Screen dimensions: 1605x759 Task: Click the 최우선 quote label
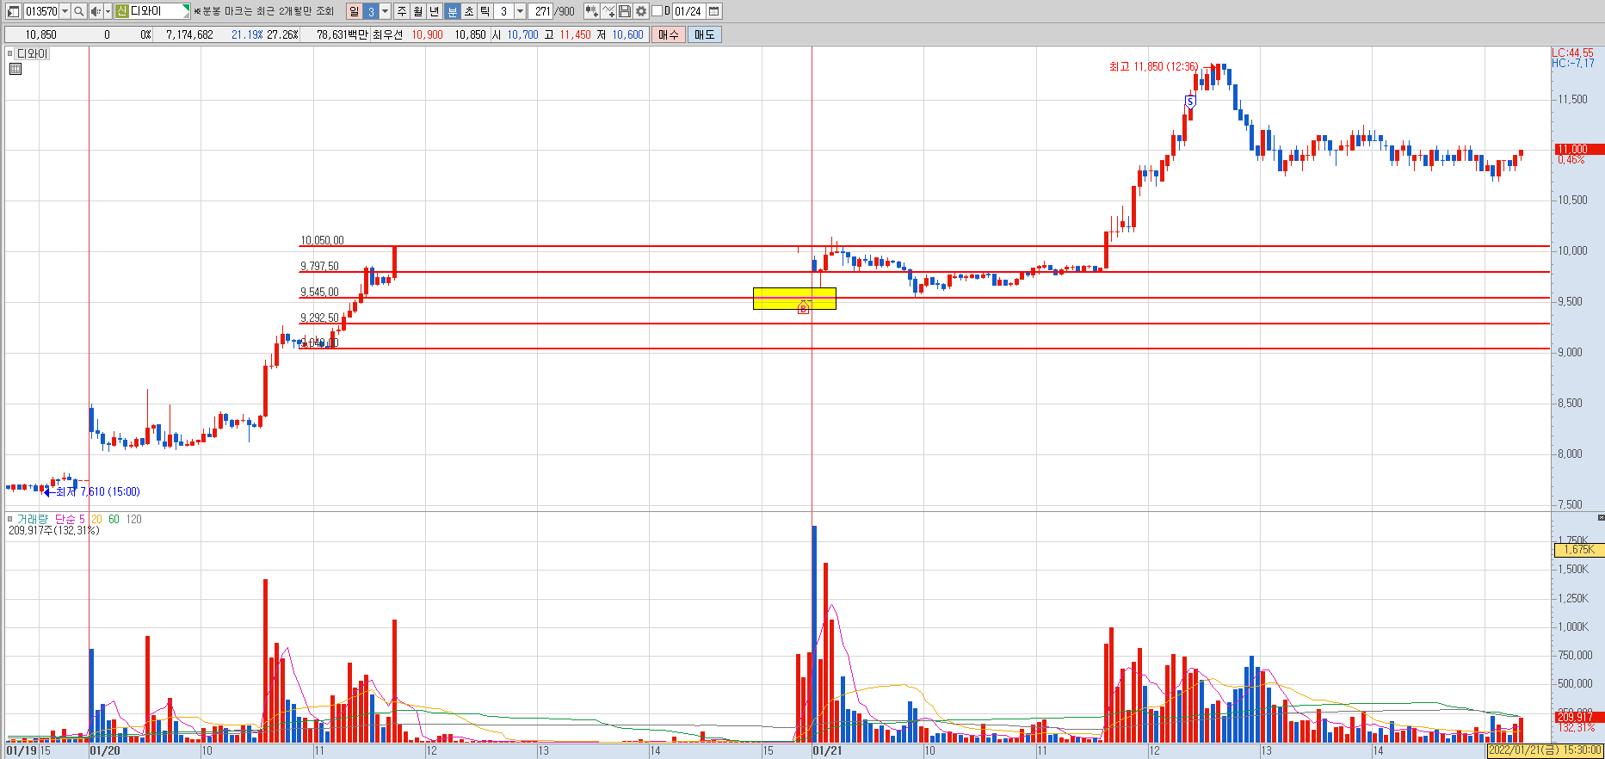tap(387, 34)
